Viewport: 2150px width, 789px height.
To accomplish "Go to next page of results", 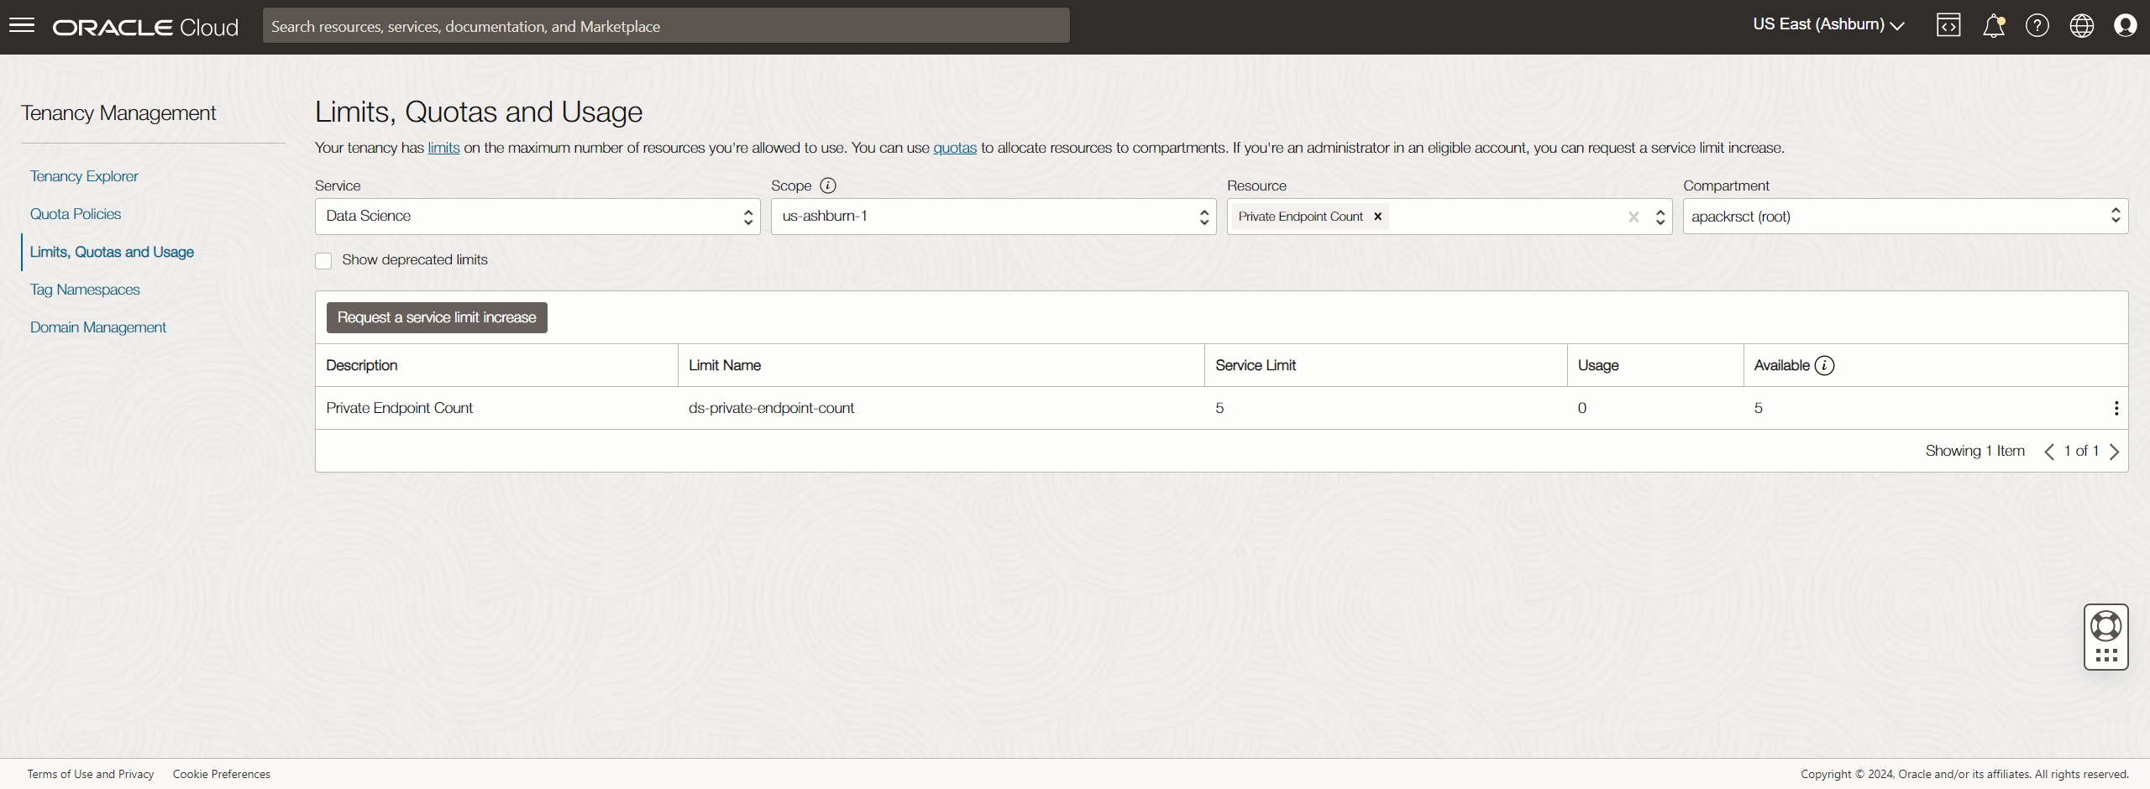I will click(x=2115, y=452).
